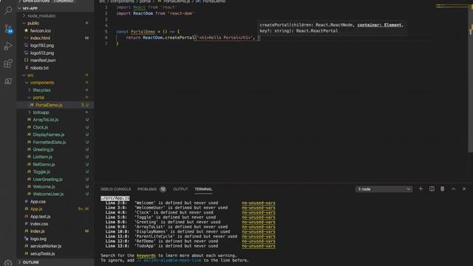Screen dimensions: 473x266
Task: Open FormattedDate.js file
Action: [50, 142]
